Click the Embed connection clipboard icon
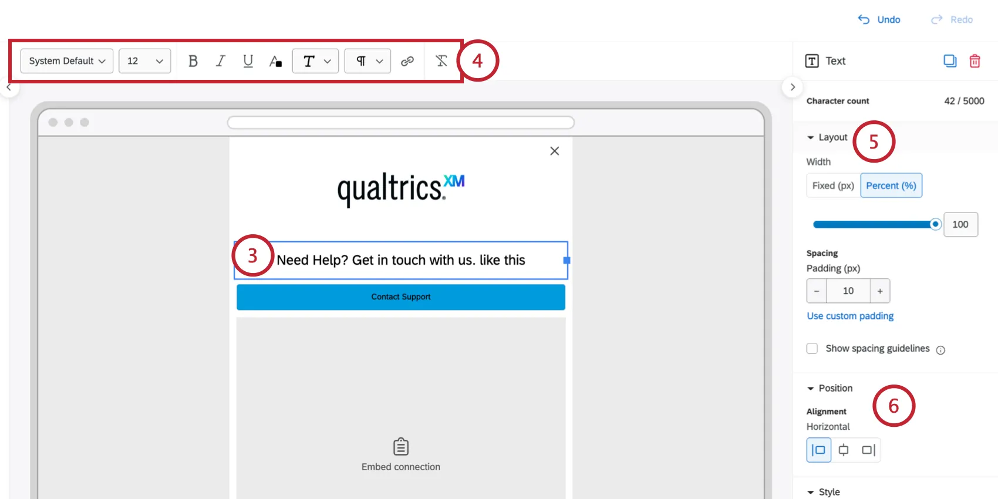This screenshot has width=998, height=499. click(x=401, y=447)
